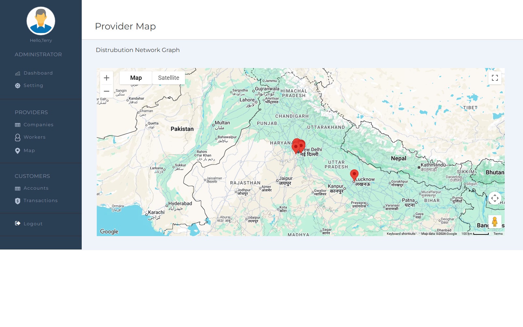
Task: Click the Provider Map heading
Action: click(x=125, y=26)
